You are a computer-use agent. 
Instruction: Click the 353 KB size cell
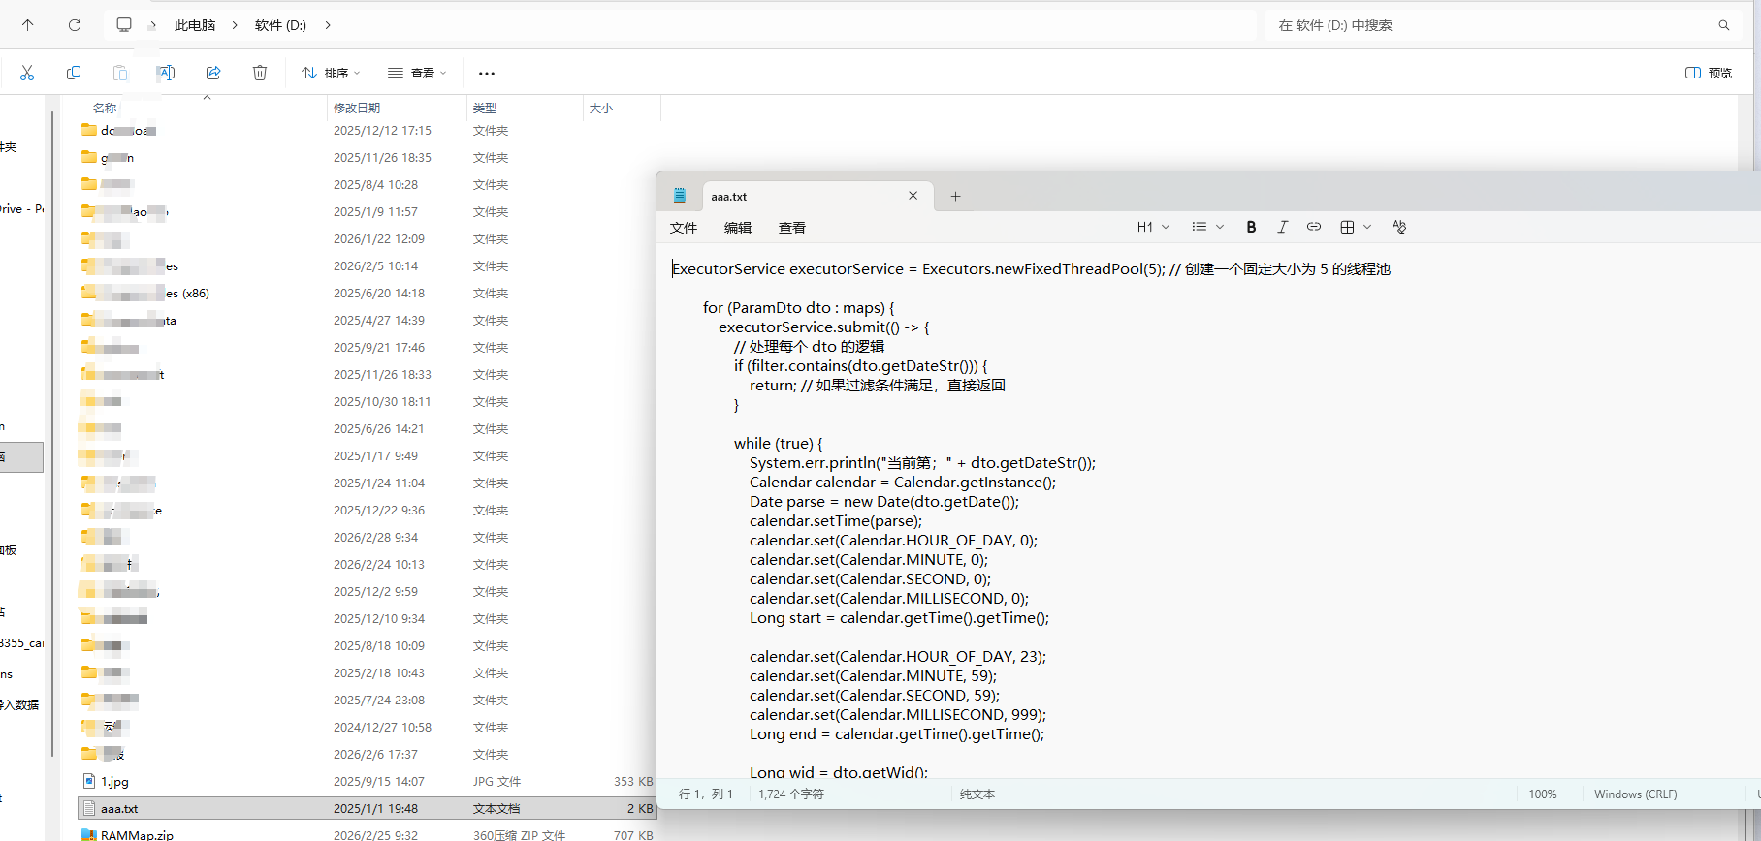pos(633,781)
